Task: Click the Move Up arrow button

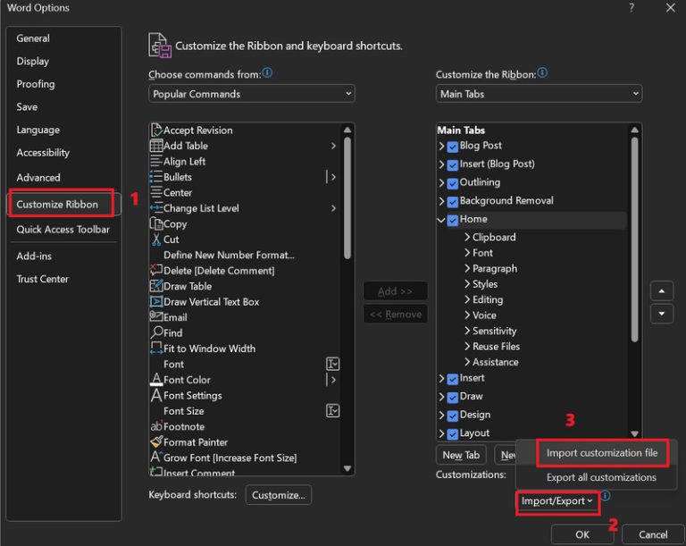Action: pos(661,291)
